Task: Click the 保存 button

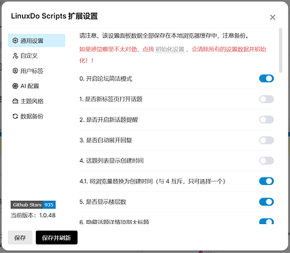Action: click(20, 237)
